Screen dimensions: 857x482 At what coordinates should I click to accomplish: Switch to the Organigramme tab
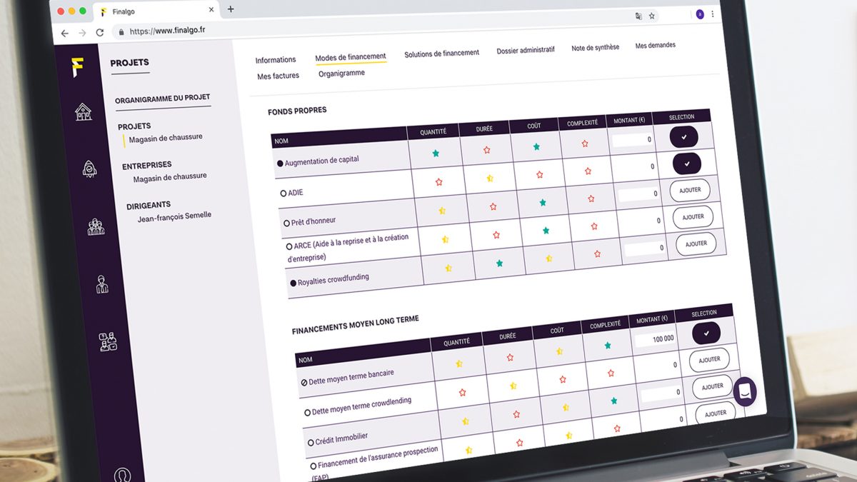click(342, 74)
